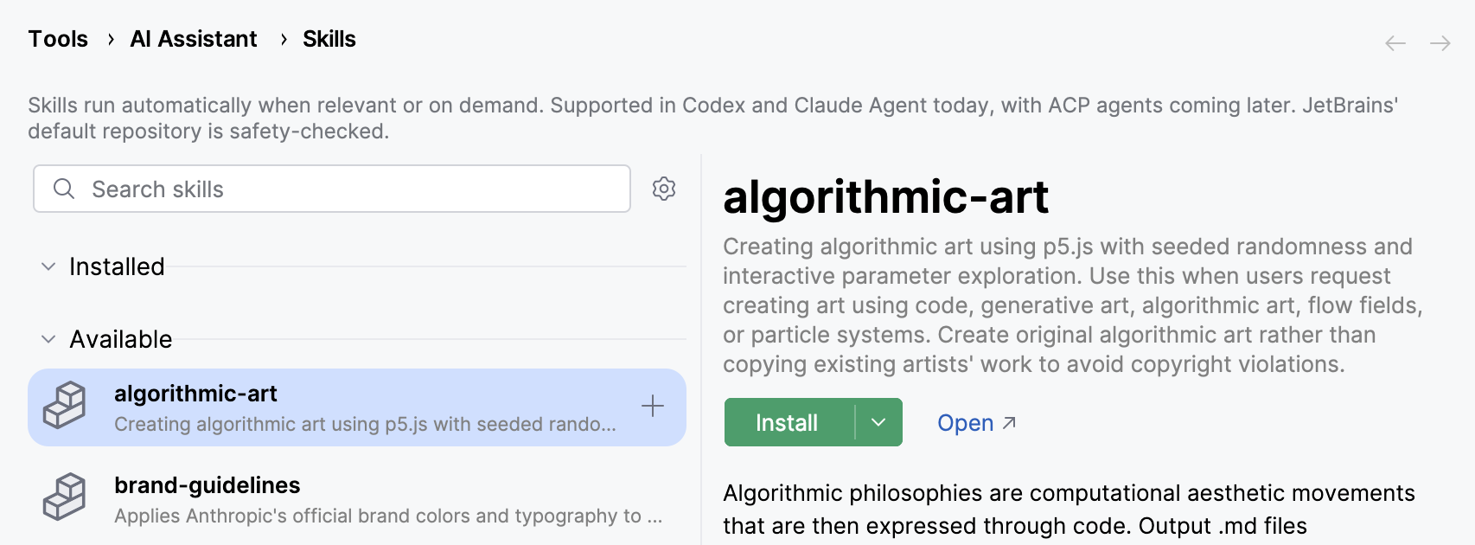Click the magnifier icon in search box

(64, 189)
